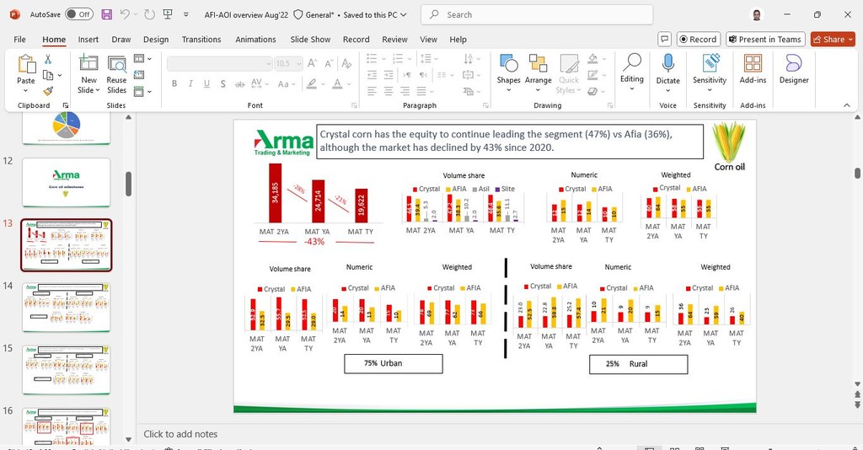Open Font dialog launcher
Viewport: 863px width, 450px height.
[354, 105]
